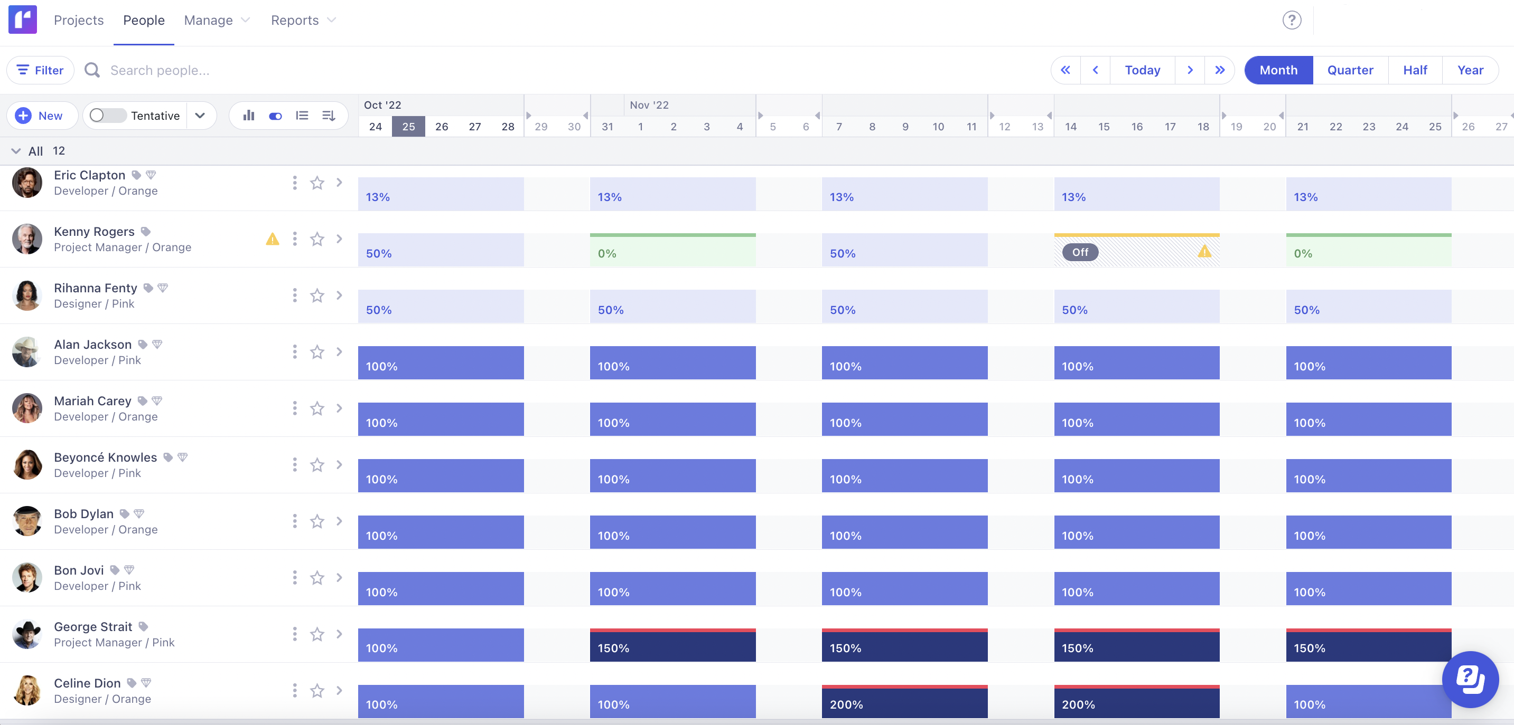Click the warning icon on Kenny Rogers row
The image size is (1514, 725).
(273, 239)
